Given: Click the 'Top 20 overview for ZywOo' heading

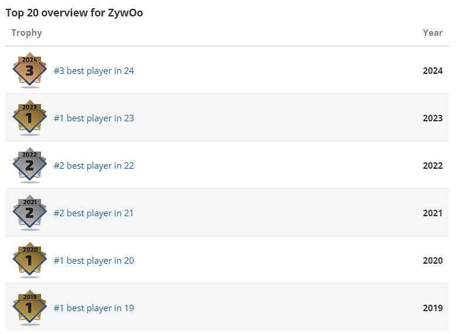Looking at the screenshot, I should [74, 13].
